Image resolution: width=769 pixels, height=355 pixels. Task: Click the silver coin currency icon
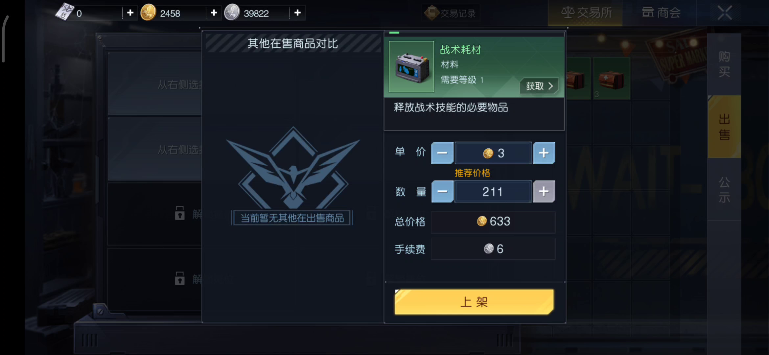[232, 12]
